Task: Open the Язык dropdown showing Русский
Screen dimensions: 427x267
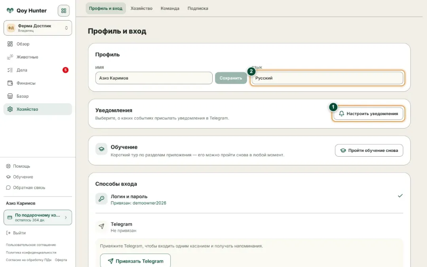Action: (x=327, y=78)
